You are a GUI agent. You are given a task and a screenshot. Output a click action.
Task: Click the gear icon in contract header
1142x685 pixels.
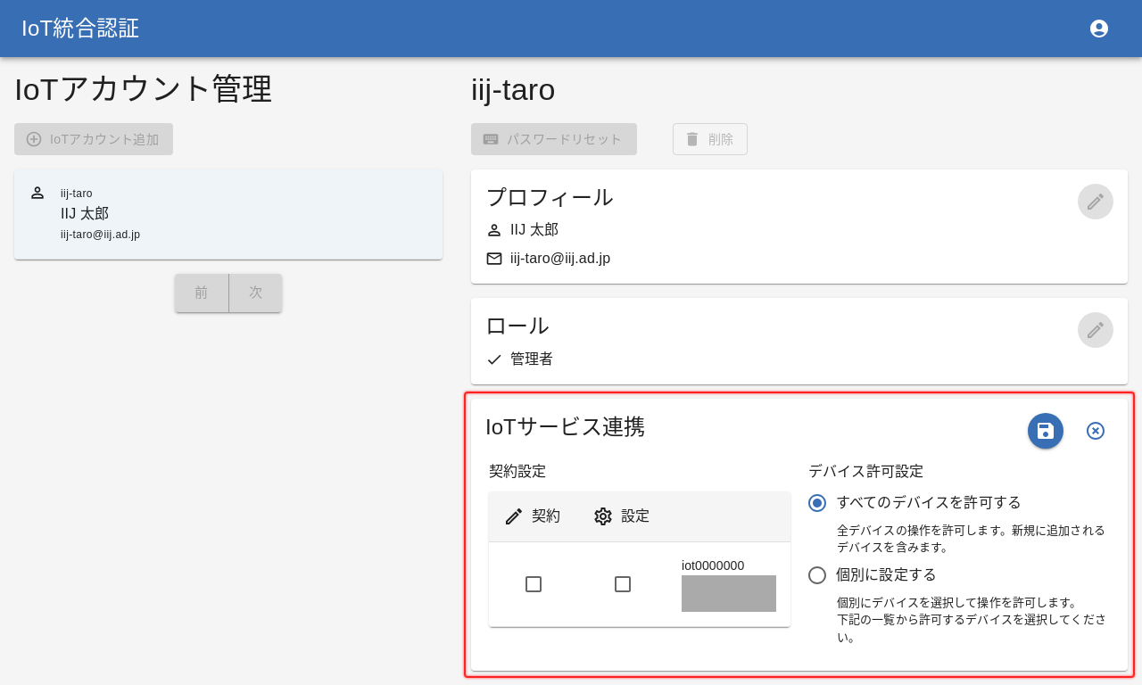tap(603, 516)
